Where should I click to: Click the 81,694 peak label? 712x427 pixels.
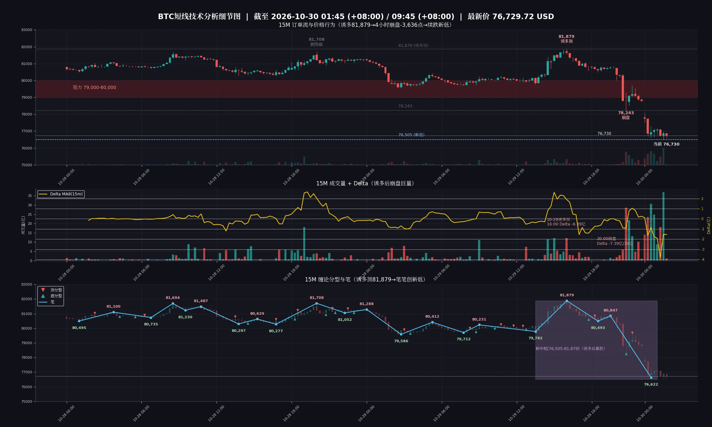click(172, 298)
